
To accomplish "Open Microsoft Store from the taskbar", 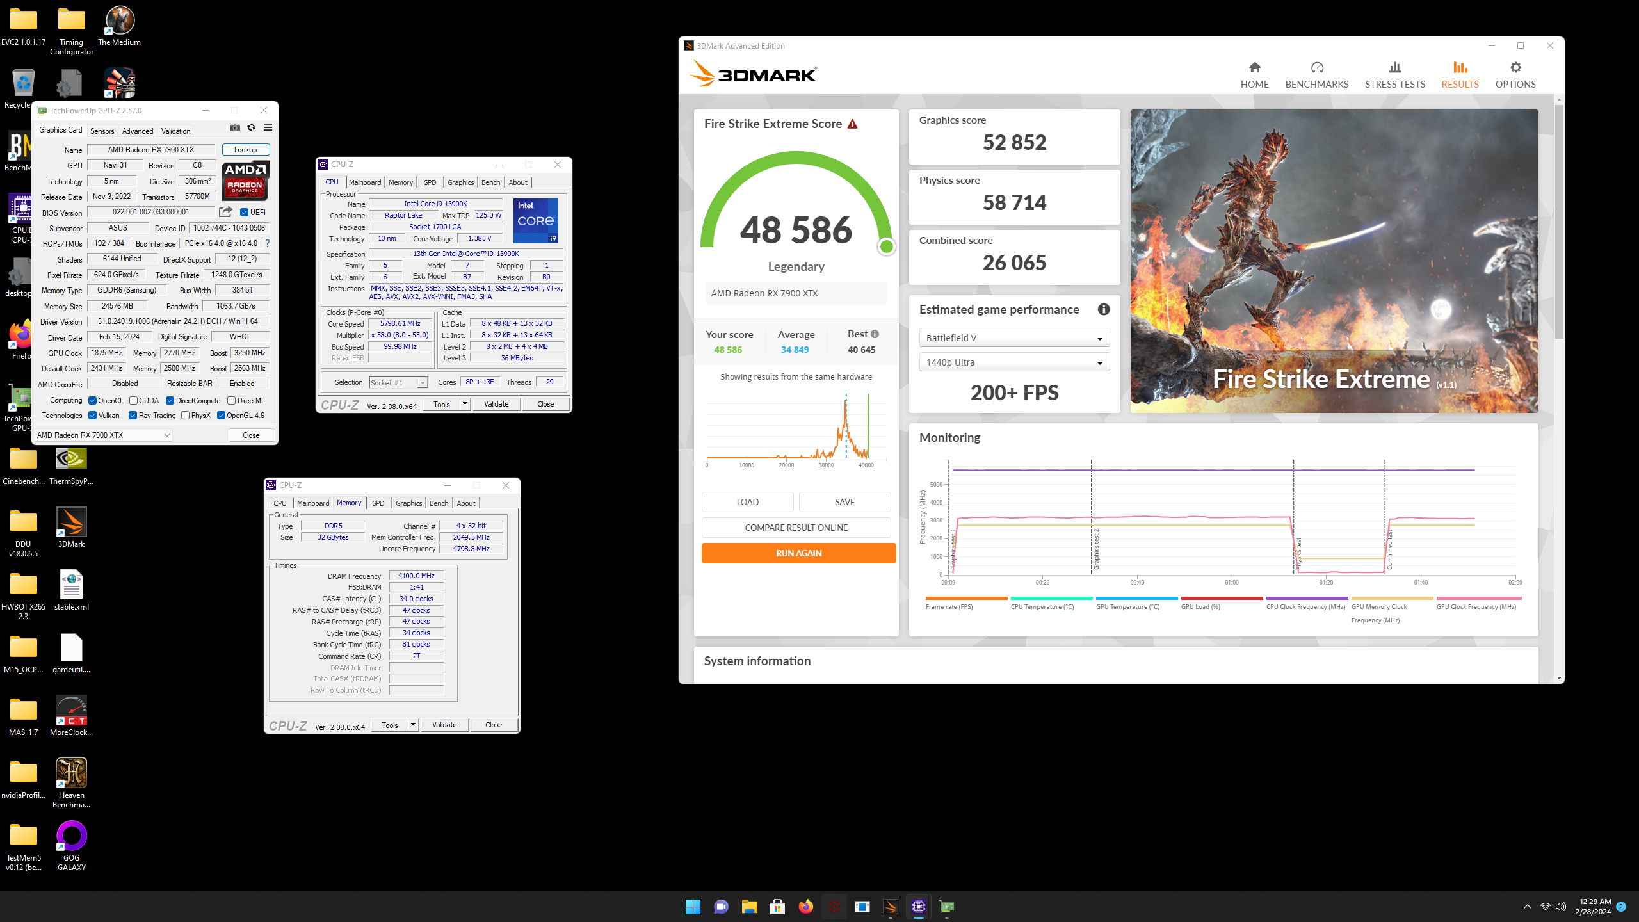I will [777, 907].
